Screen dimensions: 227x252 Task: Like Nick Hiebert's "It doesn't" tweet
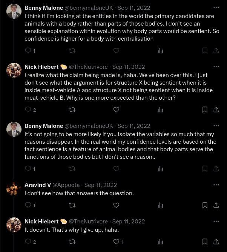116,241
